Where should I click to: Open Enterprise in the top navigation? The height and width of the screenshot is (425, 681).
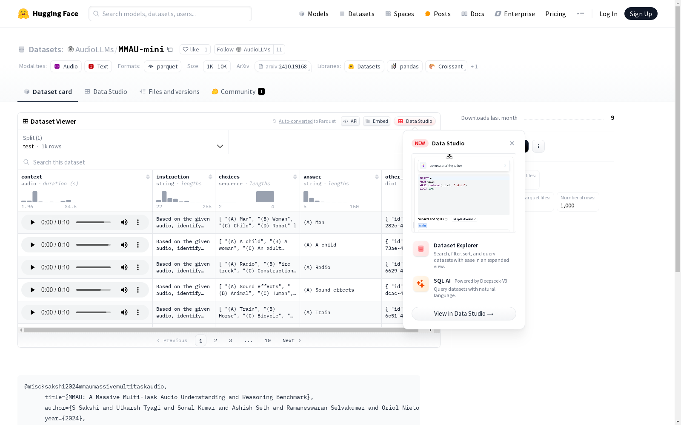click(515, 14)
